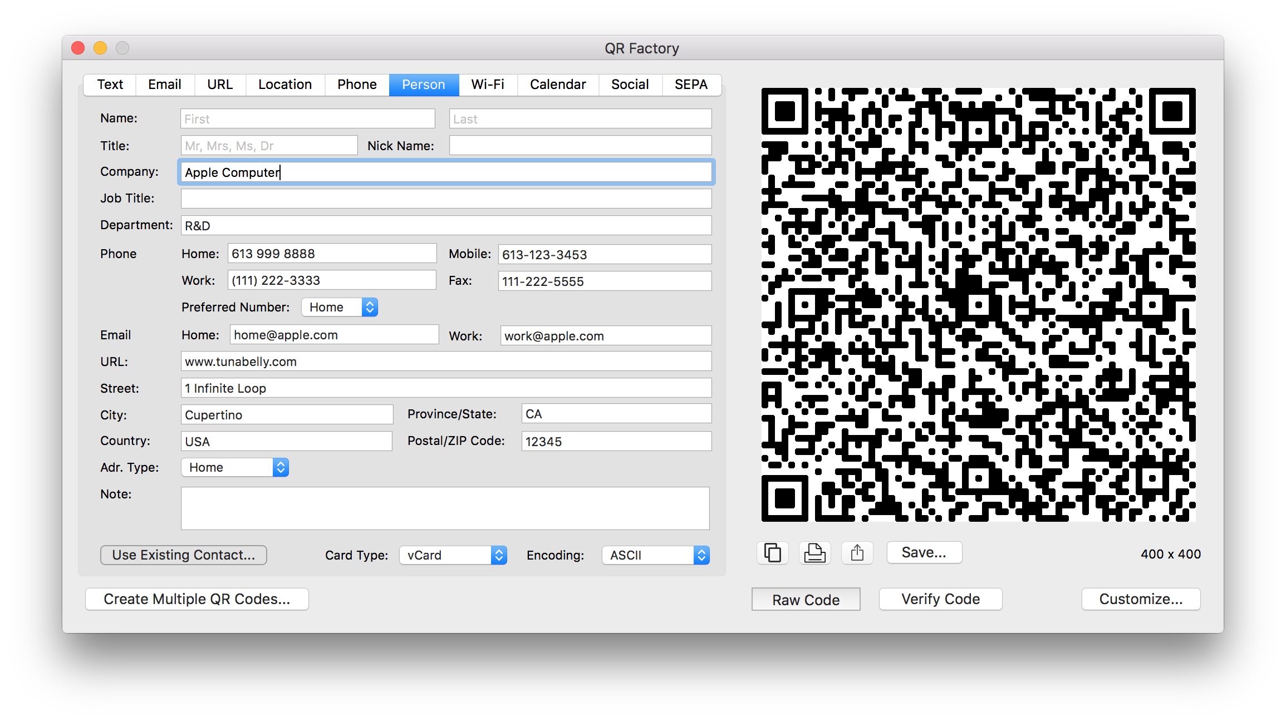Image resolution: width=1286 pixels, height=722 pixels.
Task: Click the First name field
Action: coord(308,119)
